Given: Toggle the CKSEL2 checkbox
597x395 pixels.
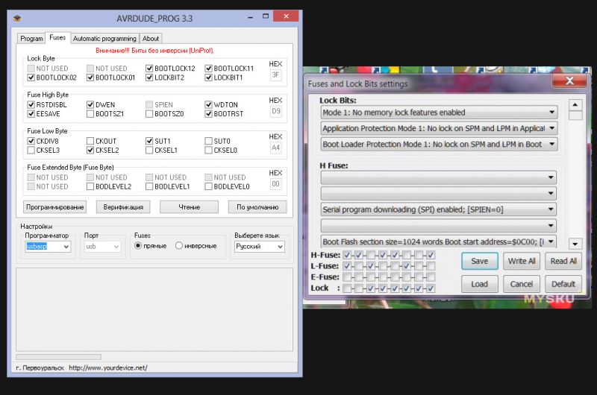Looking at the screenshot, I should click(90, 150).
